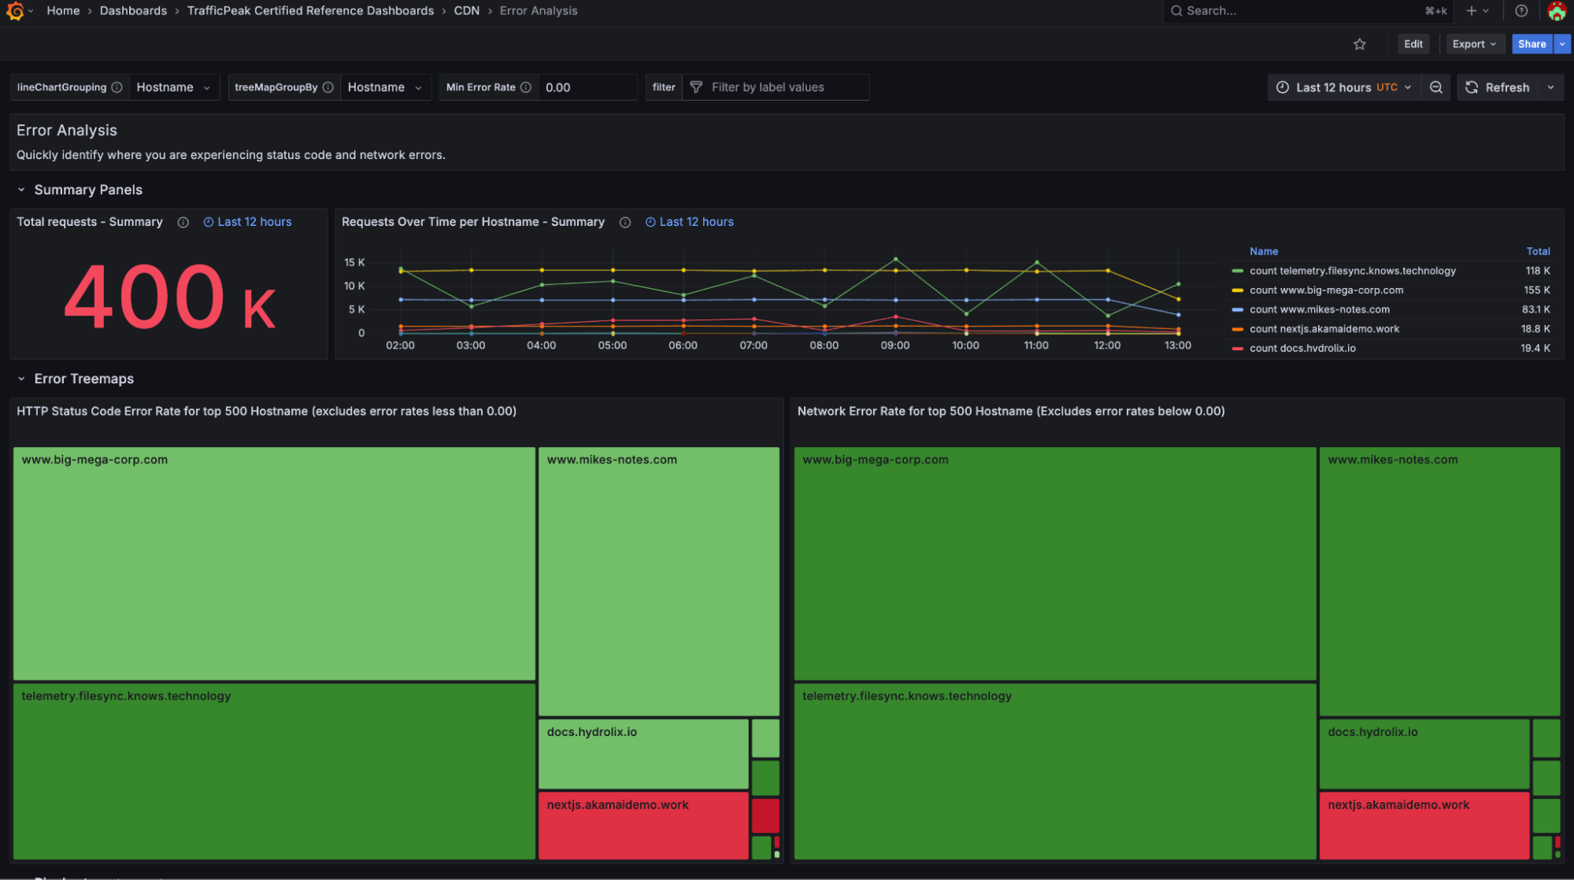Click the zoom out magnifier near the time picker
Screen dimensions: 1574x880
tap(1436, 87)
